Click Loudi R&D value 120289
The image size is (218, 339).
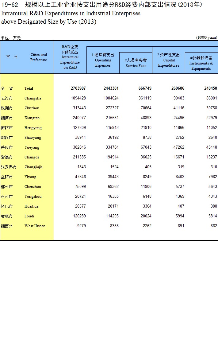click(x=79, y=216)
